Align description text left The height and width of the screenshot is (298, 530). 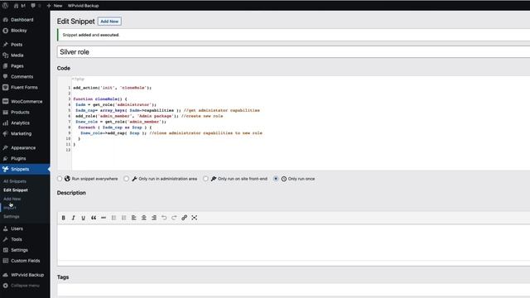tap(134, 218)
